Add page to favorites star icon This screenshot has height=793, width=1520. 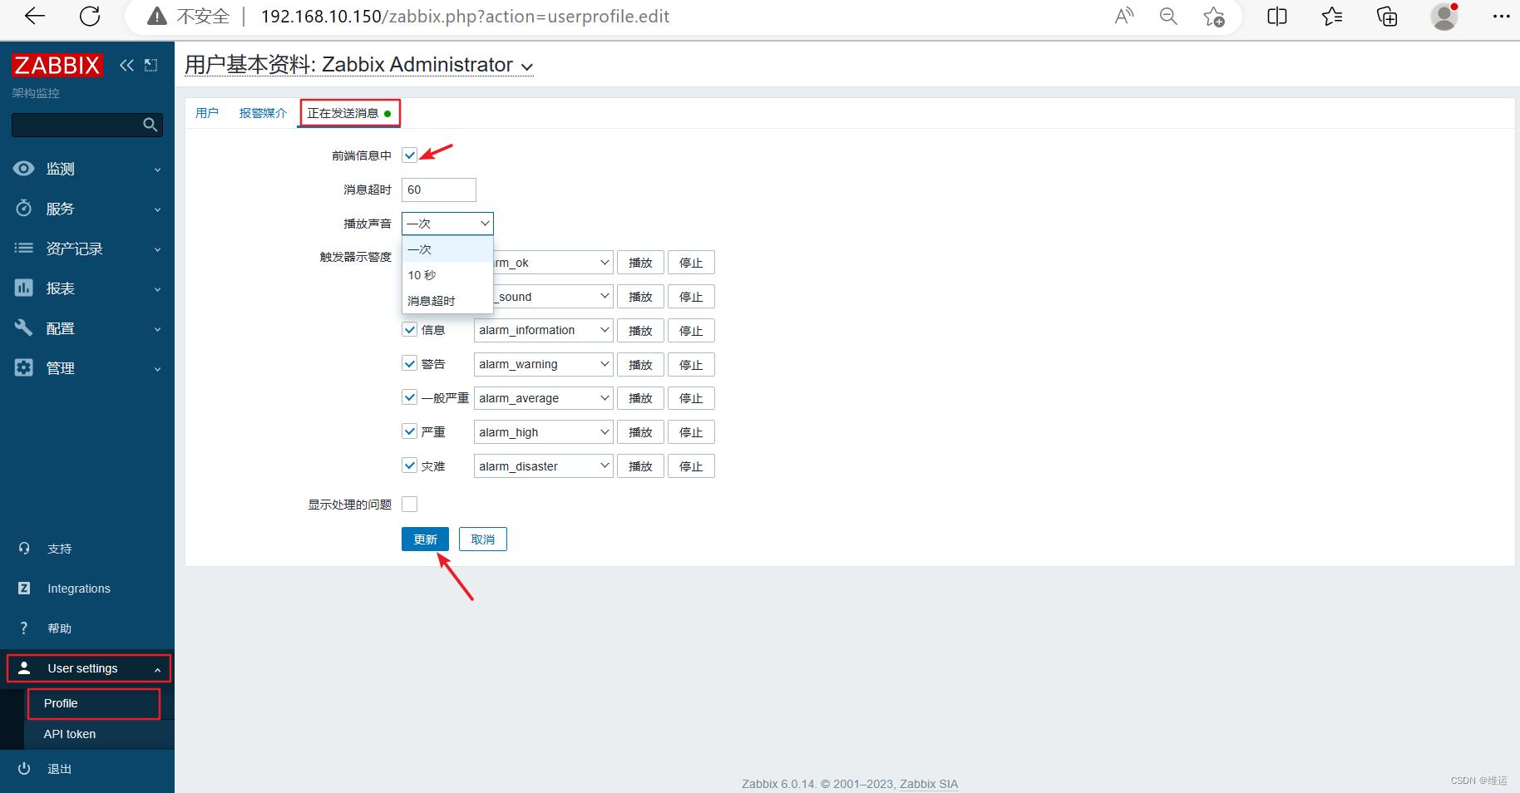[1214, 17]
